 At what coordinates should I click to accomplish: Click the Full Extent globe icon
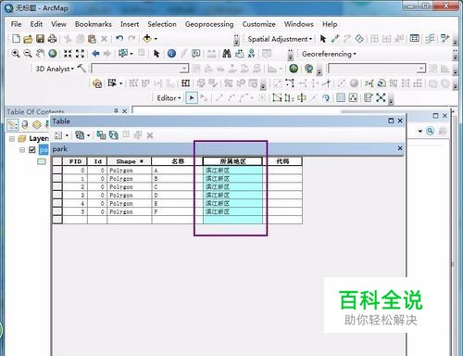pos(53,54)
